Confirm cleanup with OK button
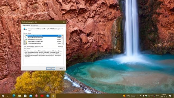Viewport: 174px width, 98px height. coord(51,68)
